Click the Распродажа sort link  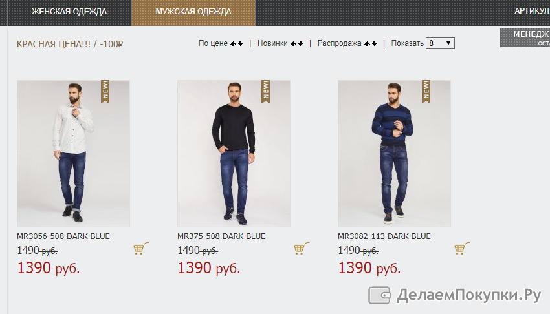pos(339,43)
